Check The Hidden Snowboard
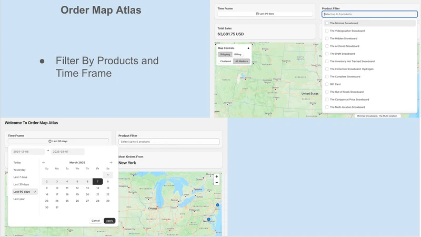421x237 pixels. 327,38
